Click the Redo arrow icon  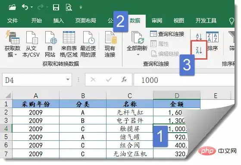coord(41,7)
